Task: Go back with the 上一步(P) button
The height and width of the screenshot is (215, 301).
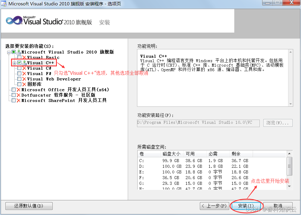Action: pyautogui.click(x=215, y=206)
